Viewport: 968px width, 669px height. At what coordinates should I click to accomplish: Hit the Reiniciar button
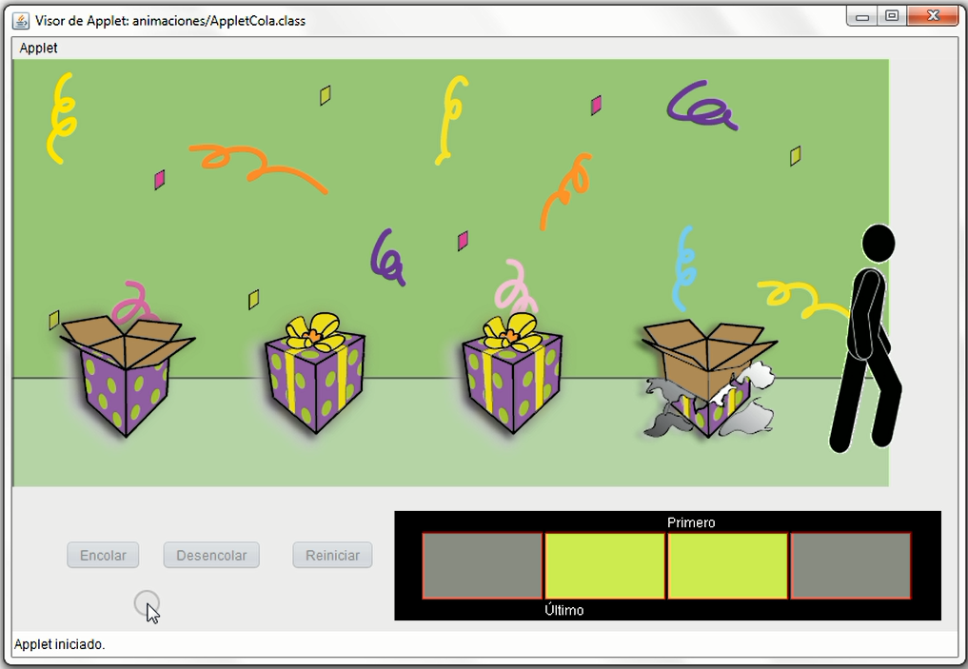tap(332, 556)
